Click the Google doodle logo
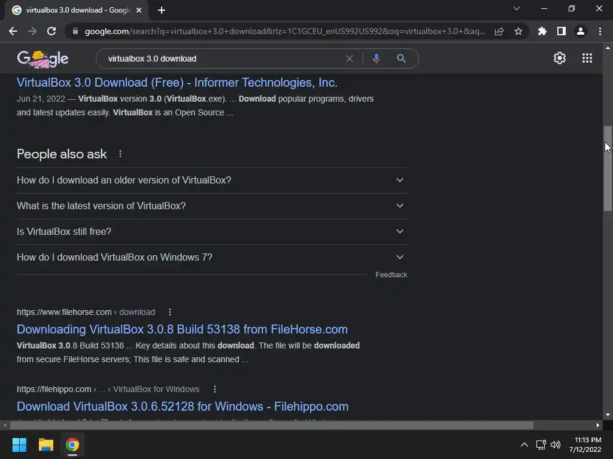Screen dimensions: 613x459 pos(43,59)
